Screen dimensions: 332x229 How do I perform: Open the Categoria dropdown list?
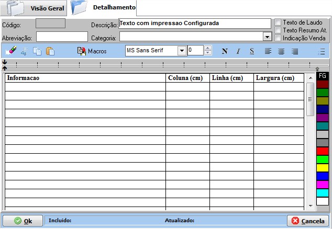coord(267,37)
